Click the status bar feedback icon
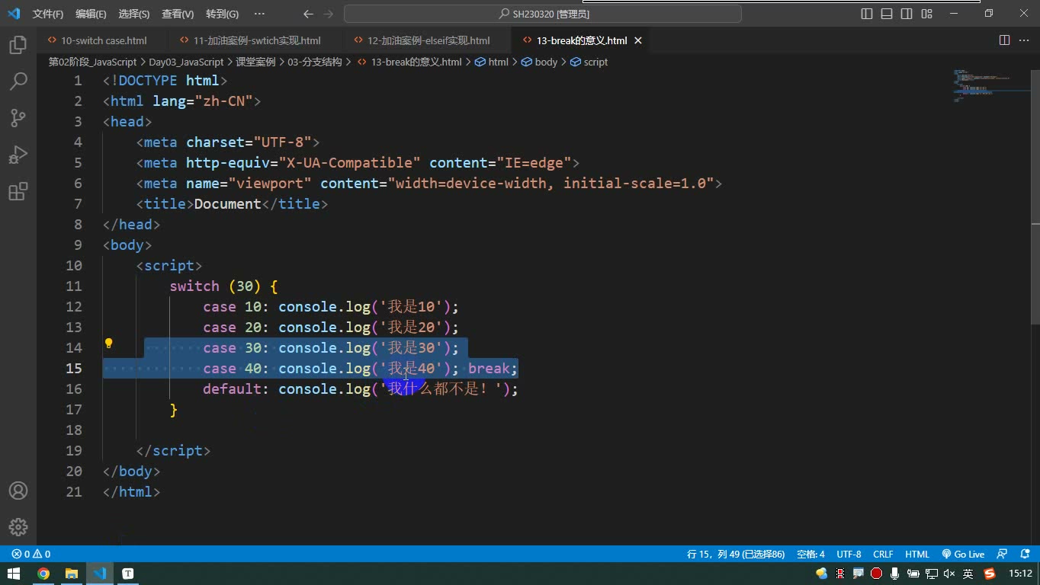1040x585 pixels. coord(1002,554)
